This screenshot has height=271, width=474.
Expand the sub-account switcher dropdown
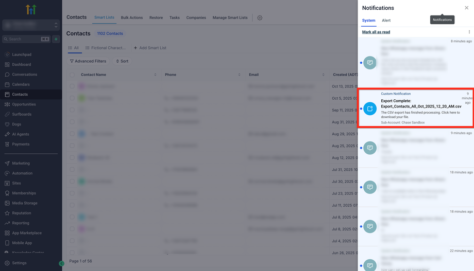point(31,25)
